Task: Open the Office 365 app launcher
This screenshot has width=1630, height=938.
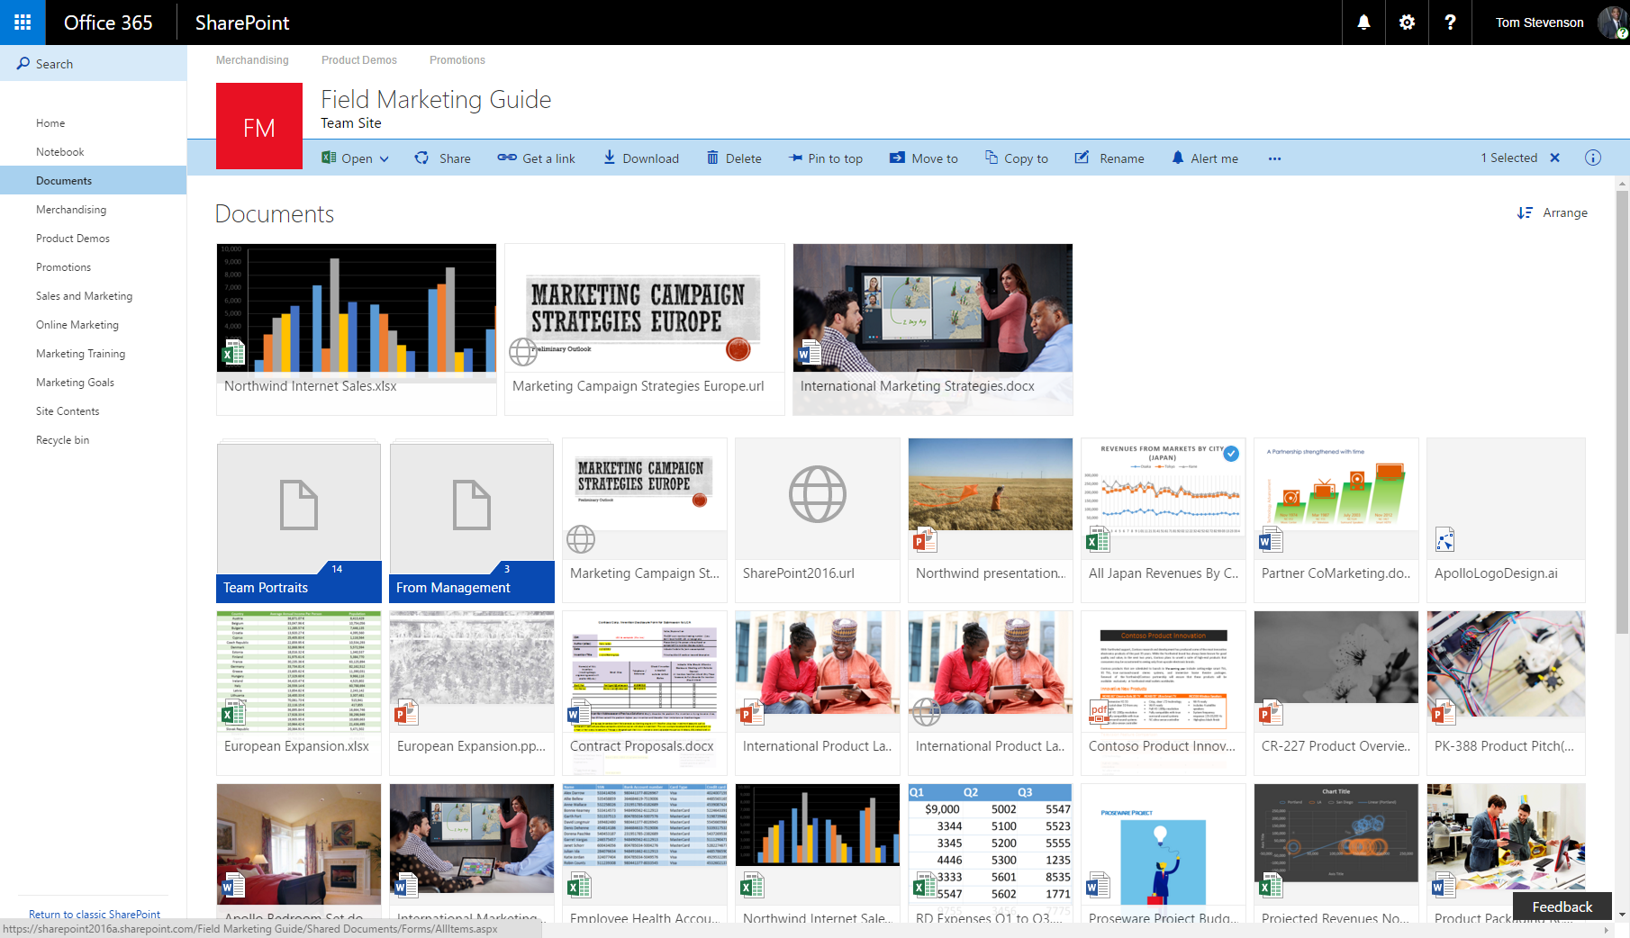Action: [x=23, y=23]
